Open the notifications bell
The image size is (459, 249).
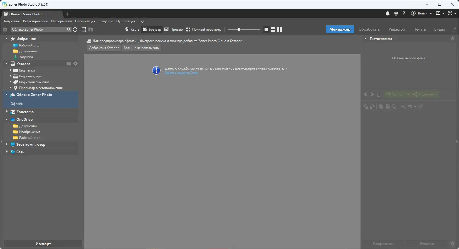pyautogui.click(x=388, y=13)
